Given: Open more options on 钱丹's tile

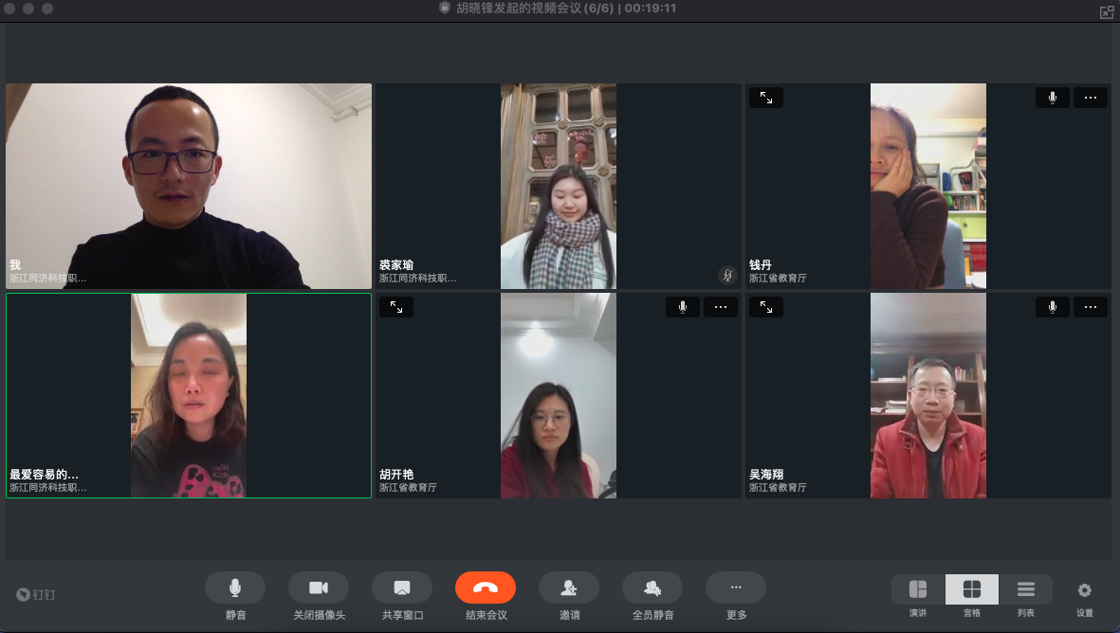Looking at the screenshot, I should pyautogui.click(x=1091, y=98).
